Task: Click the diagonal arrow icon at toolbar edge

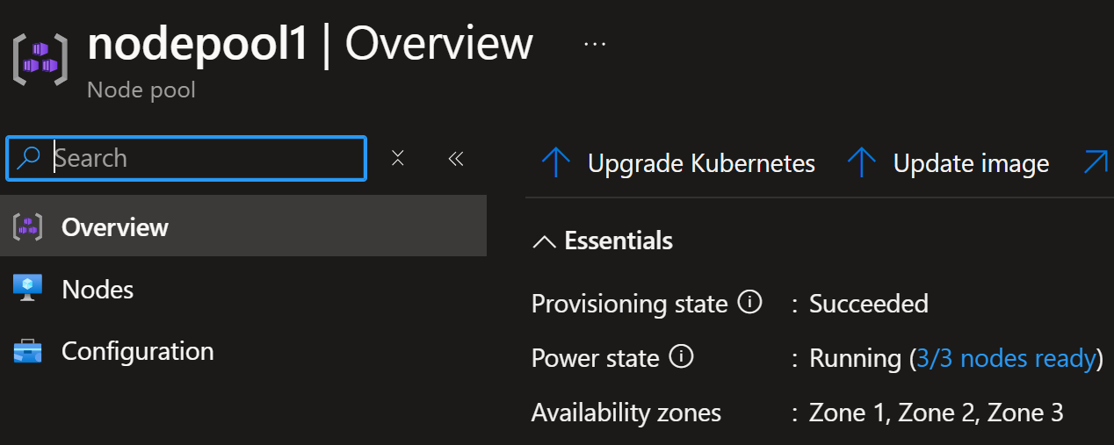Action: click(1096, 161)
